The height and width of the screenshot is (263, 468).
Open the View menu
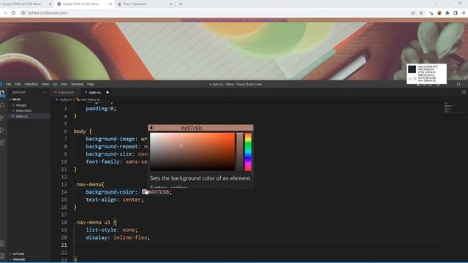[x=45, y=84]
